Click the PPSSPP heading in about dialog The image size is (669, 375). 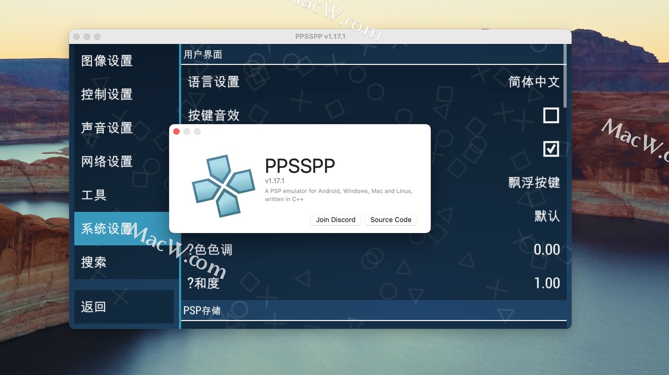[300, 166]
